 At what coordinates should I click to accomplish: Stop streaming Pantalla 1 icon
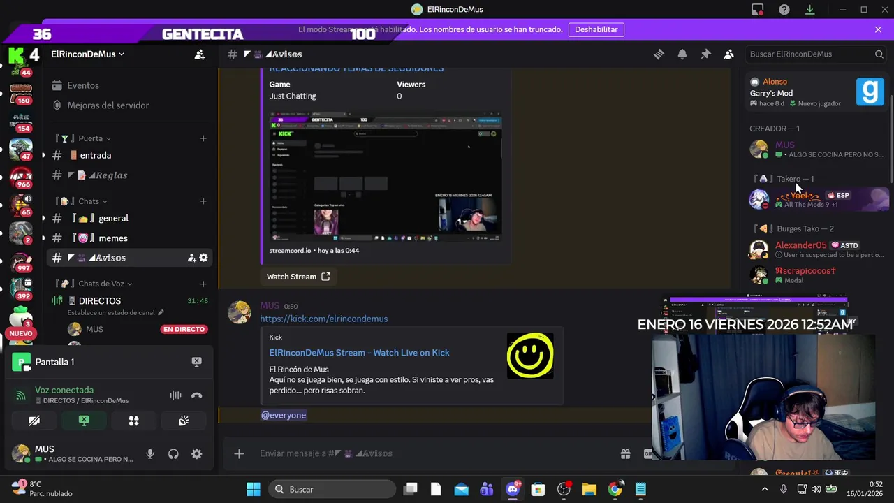point(196,362)
